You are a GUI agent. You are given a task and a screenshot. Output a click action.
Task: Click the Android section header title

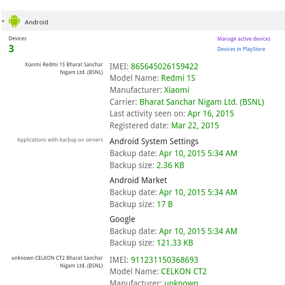[36, 22]
